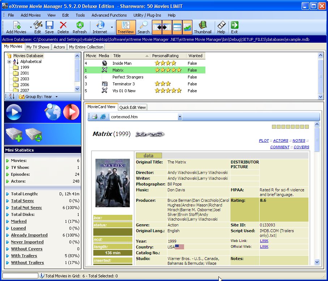Click the print icon in MovieCard toolbar
This screenshot has width=328, height=281.
click(94, 117)
